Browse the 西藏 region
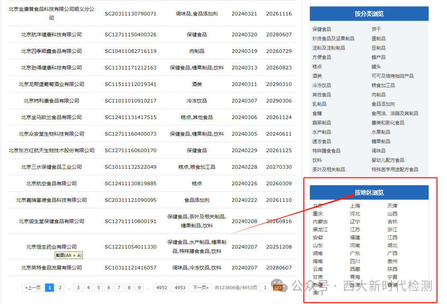The image size is (447, 304). 355,269
